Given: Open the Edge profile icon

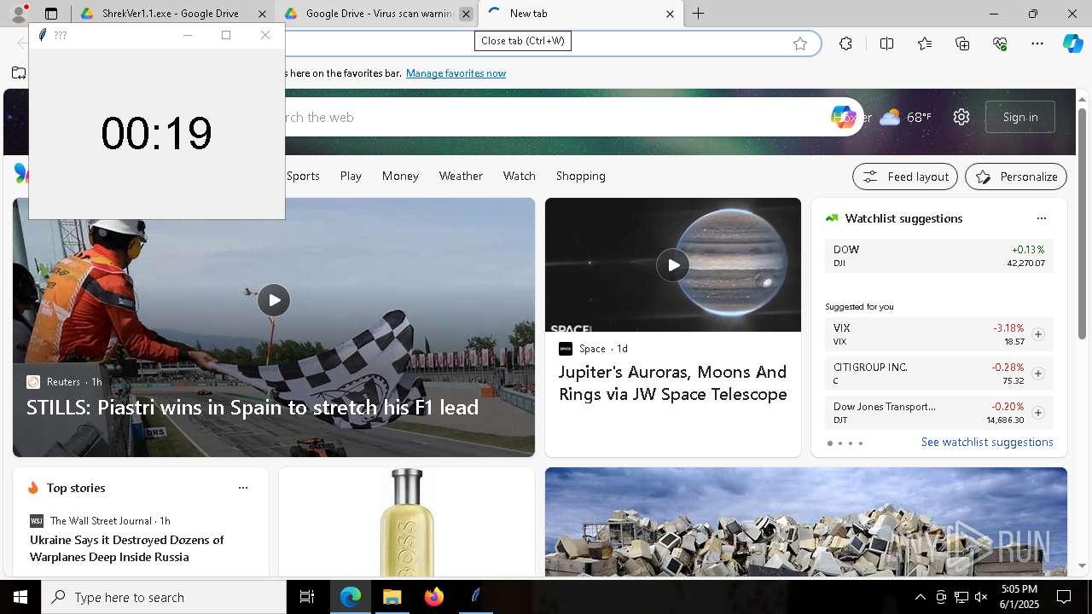Looking at the screenshot, I should point(18,13).
